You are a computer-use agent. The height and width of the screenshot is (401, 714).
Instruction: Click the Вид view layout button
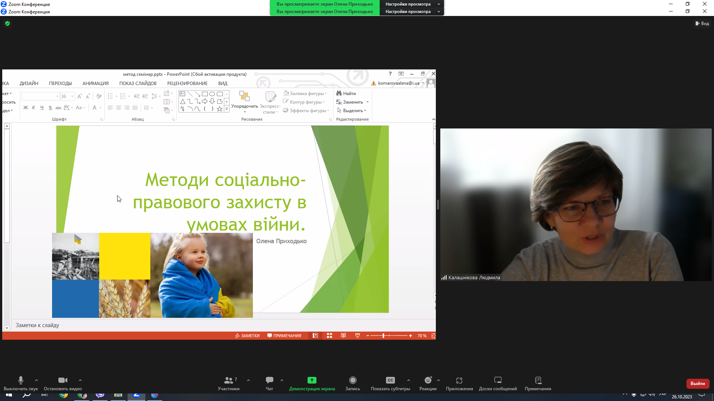(702, 23)
